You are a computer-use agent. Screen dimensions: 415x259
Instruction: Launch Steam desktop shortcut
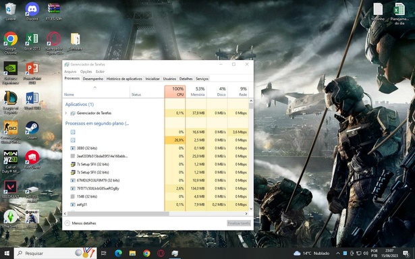click(32, 130)
